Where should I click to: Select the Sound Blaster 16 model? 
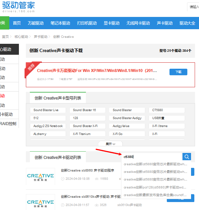pyautogui.click(x=88, y=110)
